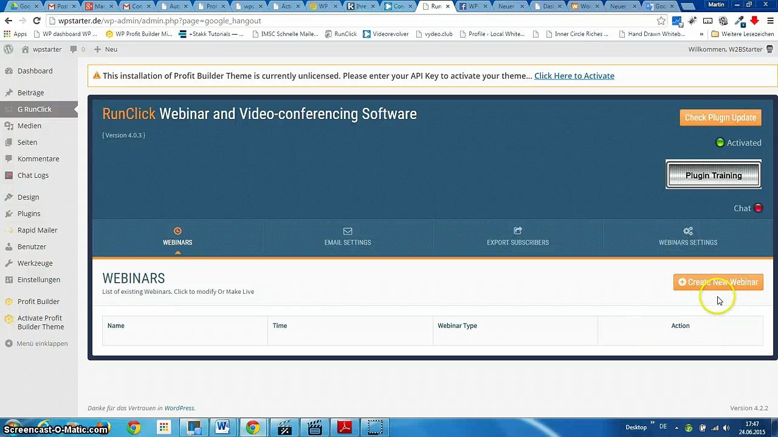The image size is (778, 437).
Task: Open the WordPress footer link
Action: point(179,408)
